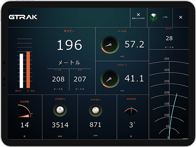Click the トータル label under orange bar
The width and height of the screenshot is (196, 147).
tap(31, 91)
